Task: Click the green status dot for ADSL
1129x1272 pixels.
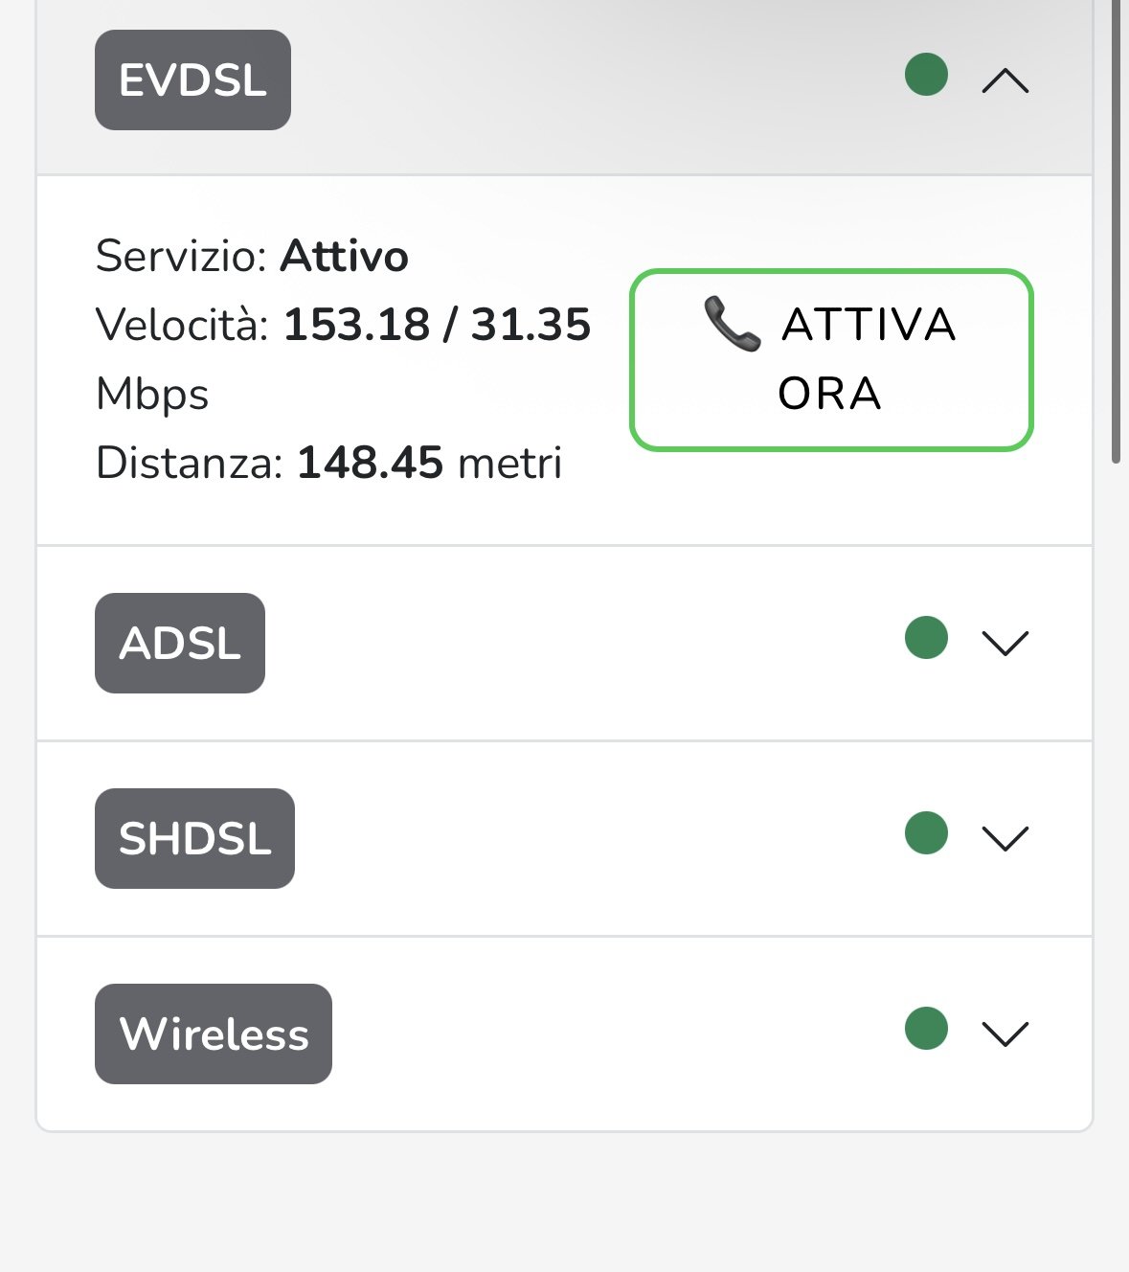Action: point(926,638)
